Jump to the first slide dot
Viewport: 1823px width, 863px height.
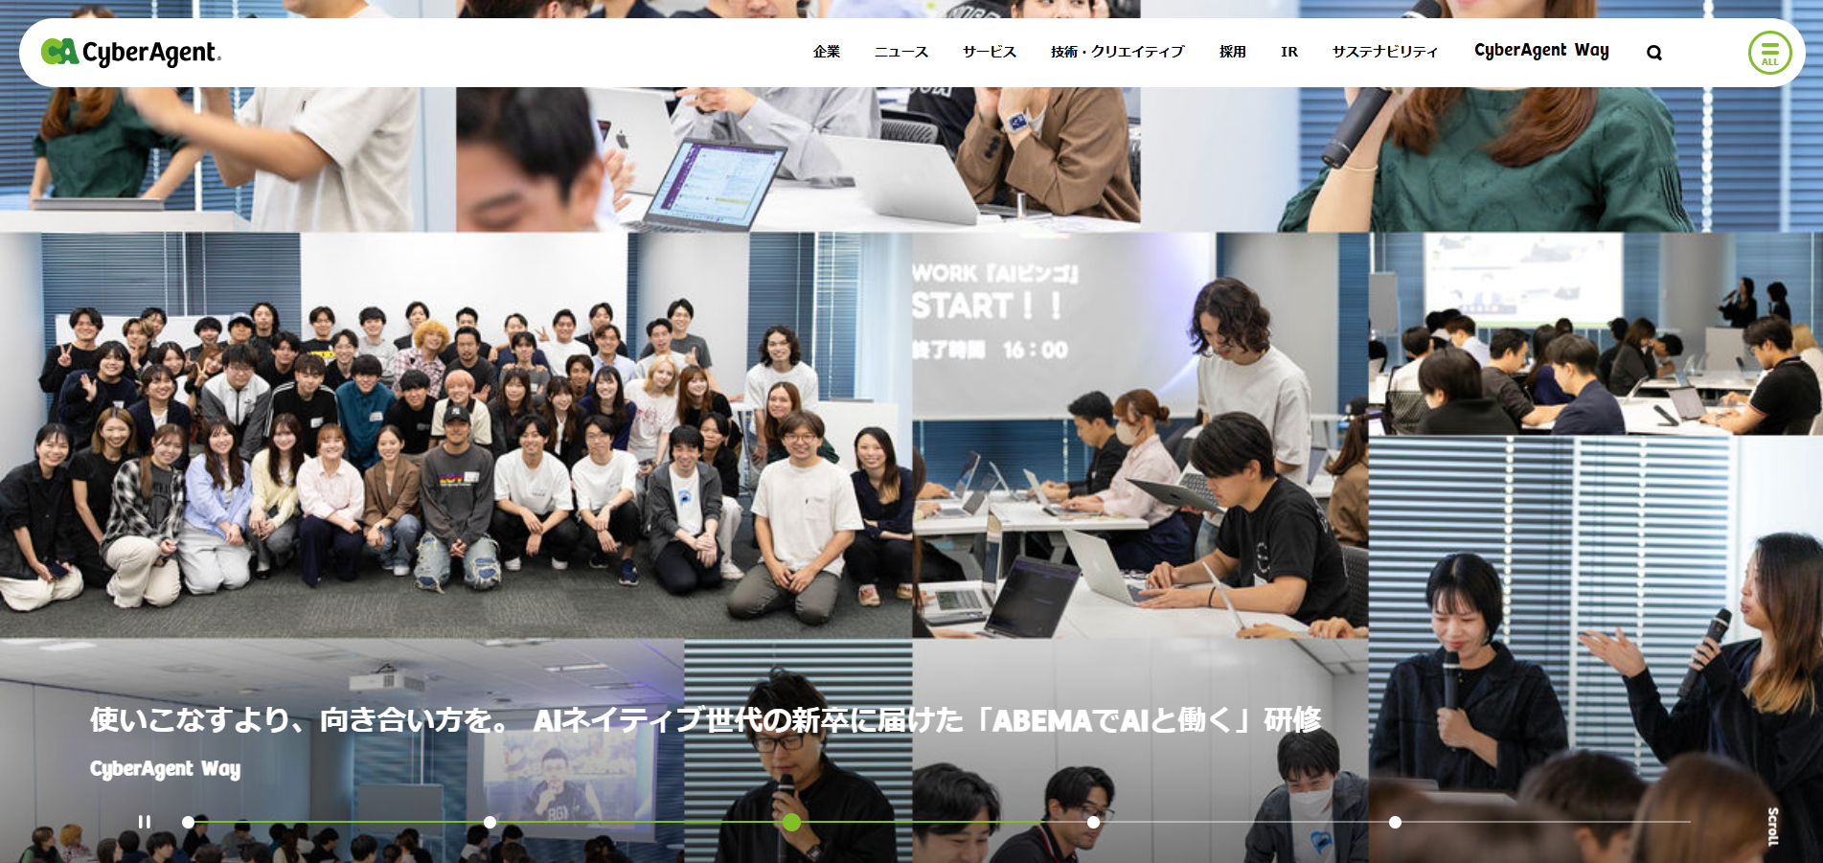pyautogui.click(x=188, y=822)
